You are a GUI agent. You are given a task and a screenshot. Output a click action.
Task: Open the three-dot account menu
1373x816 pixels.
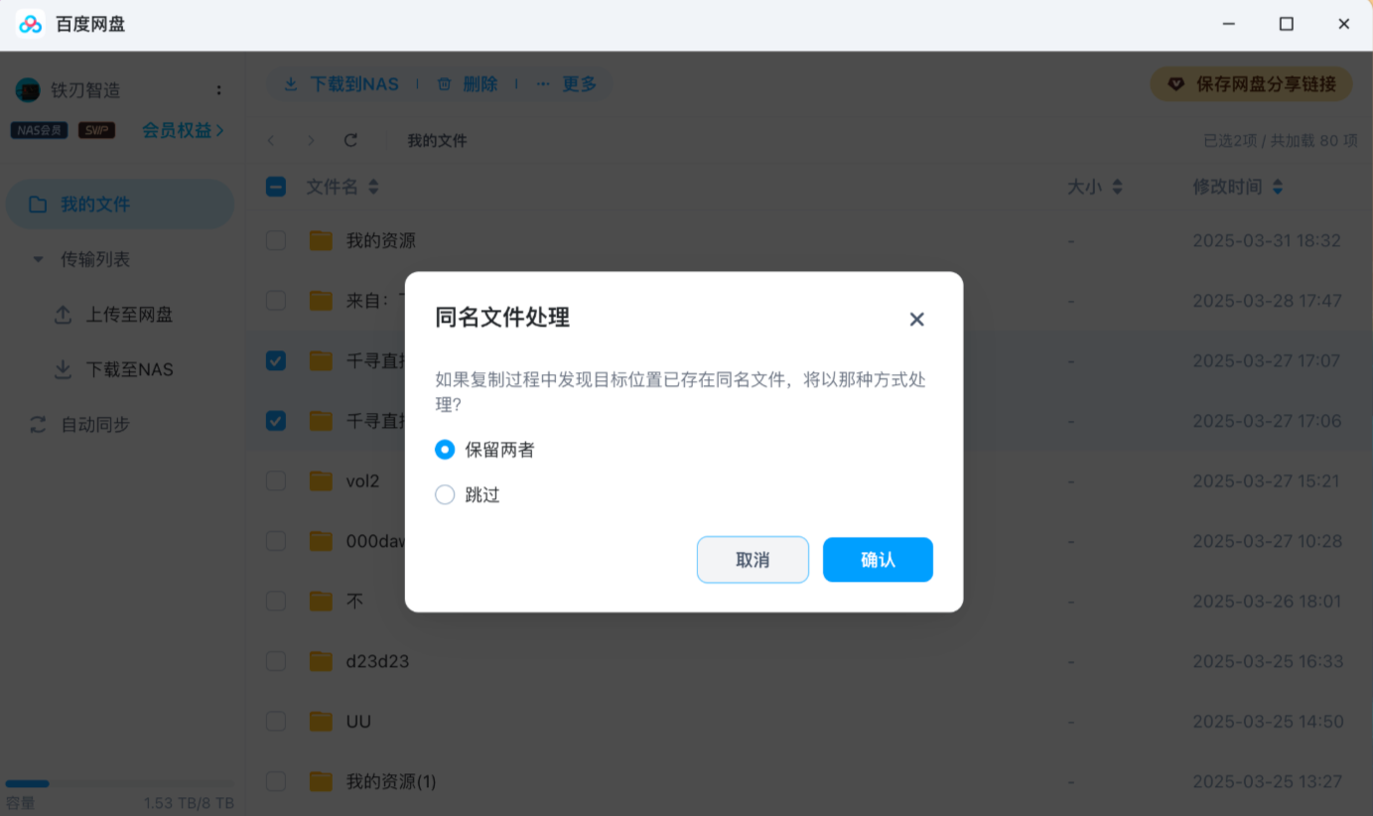tap(218, 90)
